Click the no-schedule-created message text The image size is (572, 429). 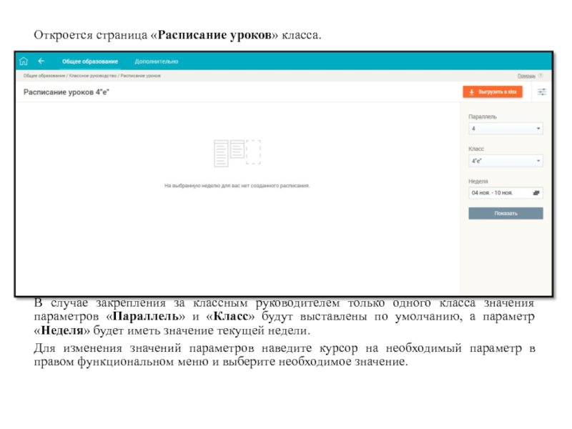(x=237, y=185)
